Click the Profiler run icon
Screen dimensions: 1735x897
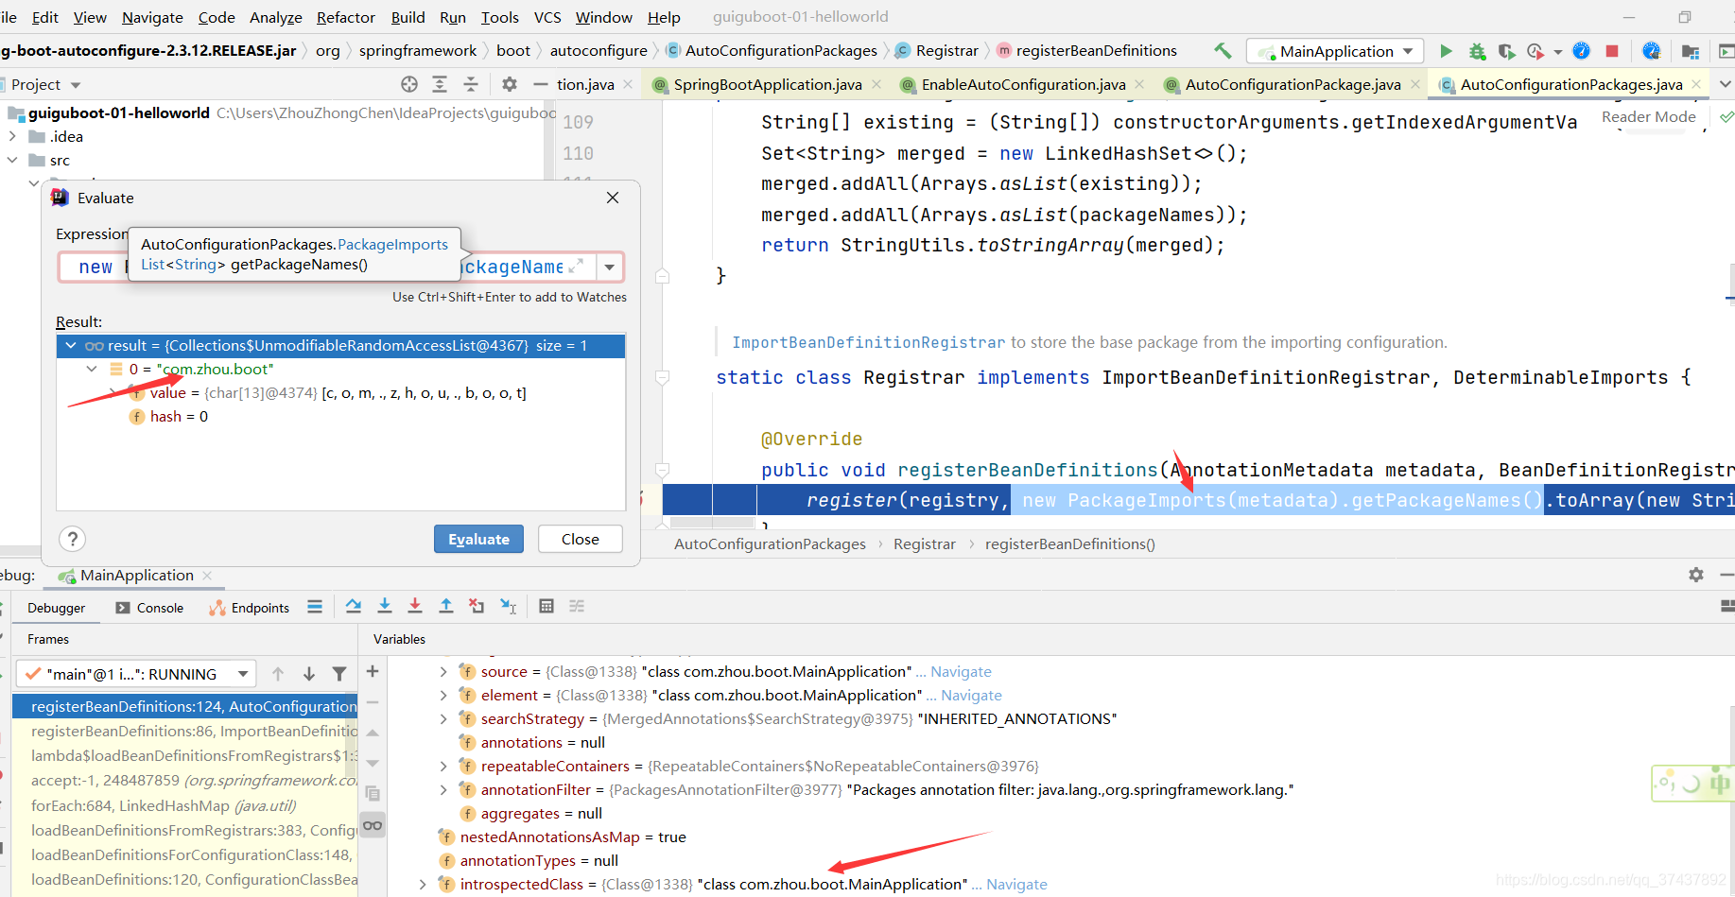(1536, 51)
